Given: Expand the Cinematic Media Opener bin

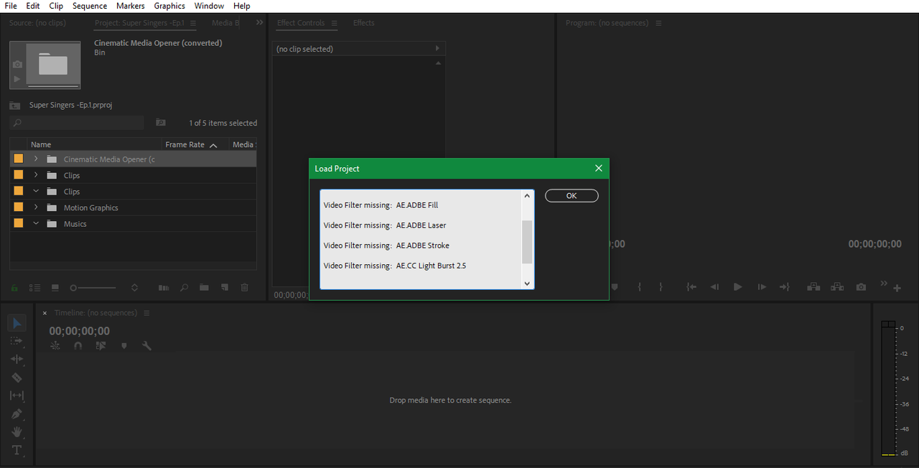Looking at the screenshot, I should [36, 159].
